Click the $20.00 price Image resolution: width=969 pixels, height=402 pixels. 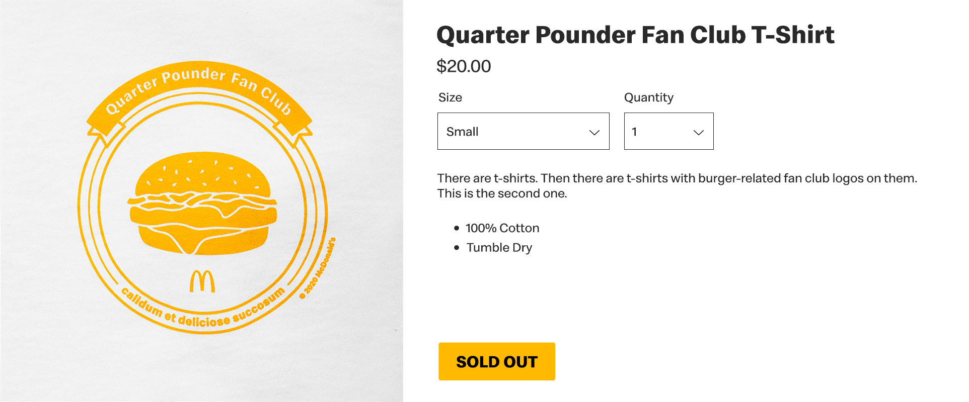click(464, 66)
